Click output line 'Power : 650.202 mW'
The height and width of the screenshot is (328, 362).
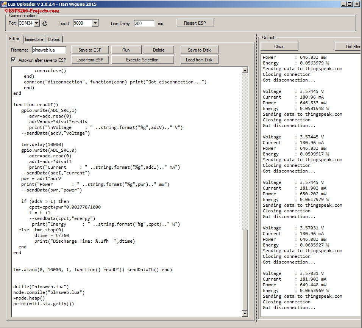click(295, 194)
